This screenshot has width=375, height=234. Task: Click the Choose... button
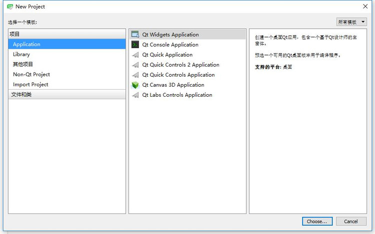tap(317, 221)
